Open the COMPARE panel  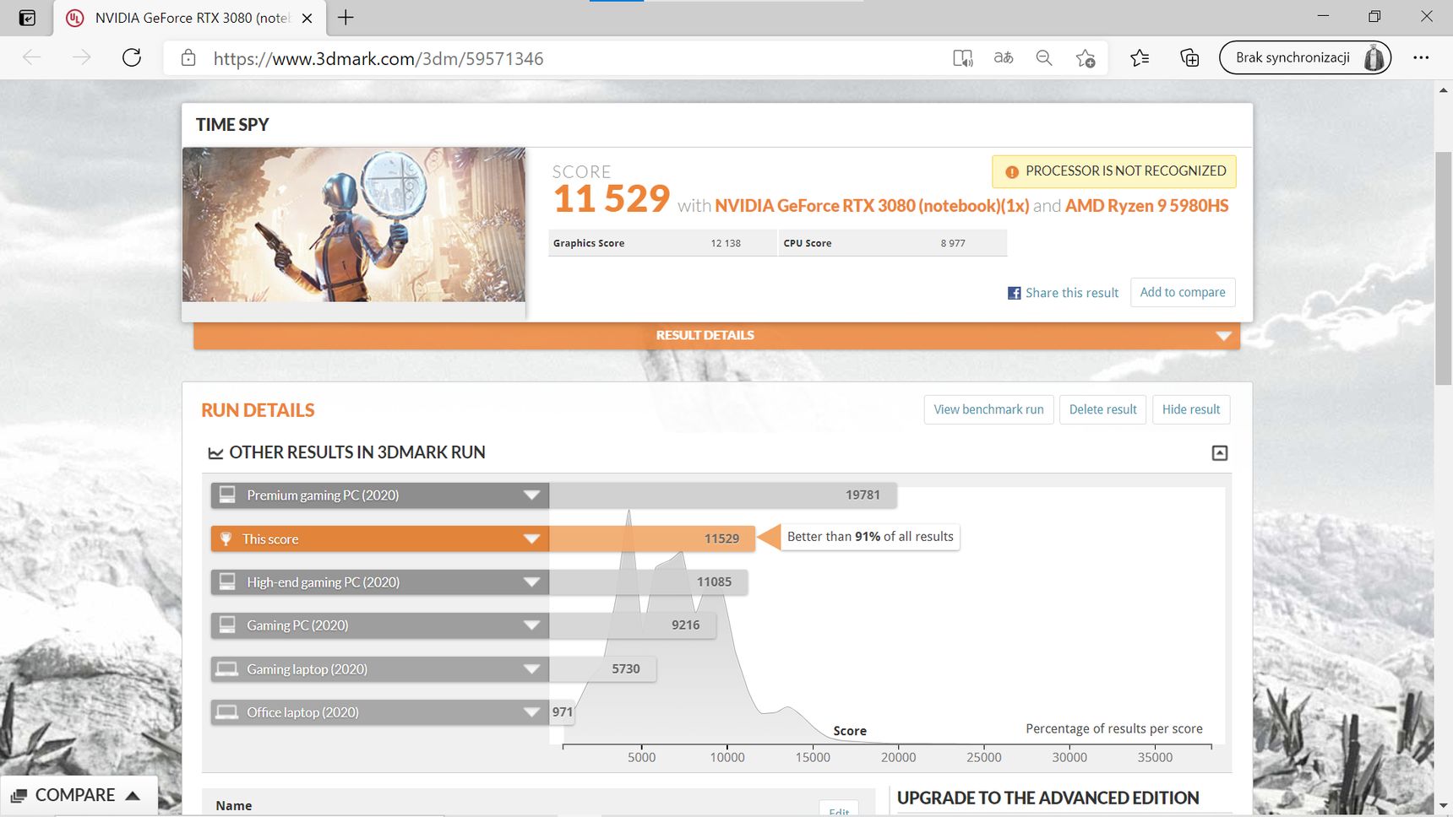[x=79, y=795]
